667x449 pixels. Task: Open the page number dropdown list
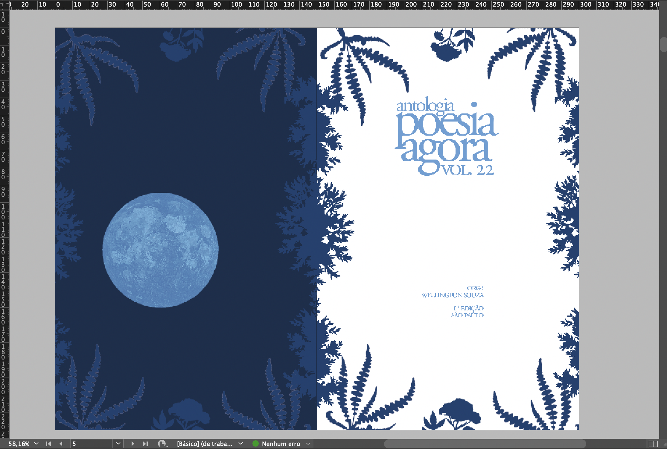pos(118,444)
